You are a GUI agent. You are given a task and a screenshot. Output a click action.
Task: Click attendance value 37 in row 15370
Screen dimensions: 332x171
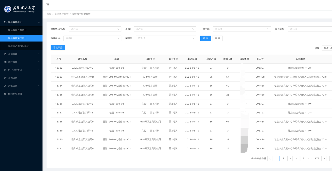coord(228,139)
